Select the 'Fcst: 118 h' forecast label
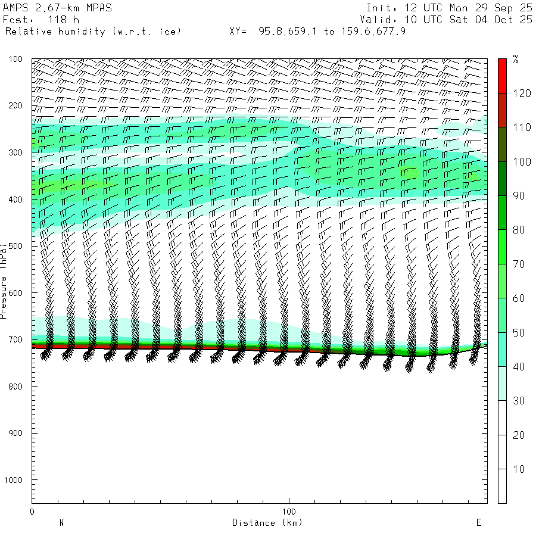 [x=41, y=20]
